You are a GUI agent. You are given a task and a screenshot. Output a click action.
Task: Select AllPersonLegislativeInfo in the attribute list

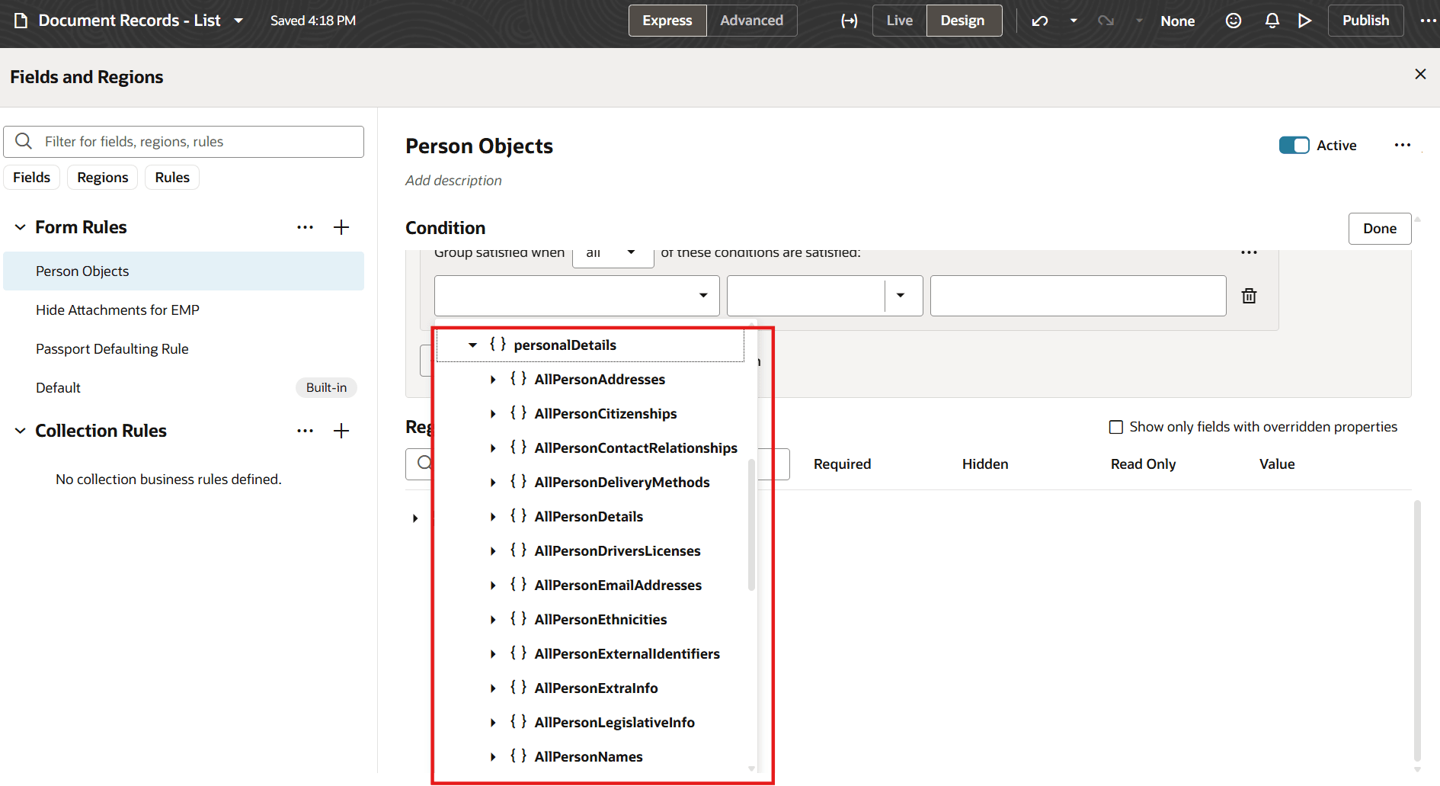click(x=614, y=723)
